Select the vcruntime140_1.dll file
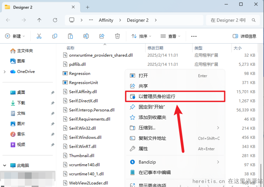The image size is (264, 187). coord(86,174)
